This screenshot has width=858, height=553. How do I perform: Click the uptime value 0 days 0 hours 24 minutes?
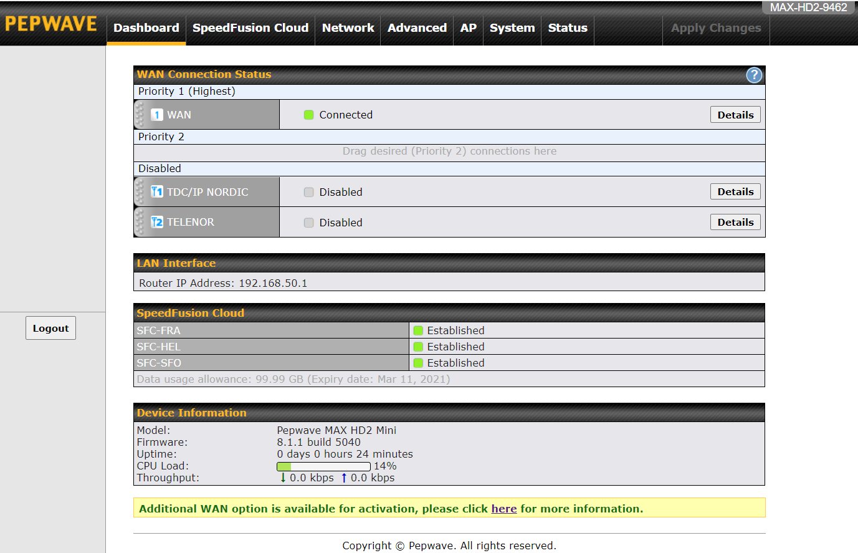[x=345, y=454]
